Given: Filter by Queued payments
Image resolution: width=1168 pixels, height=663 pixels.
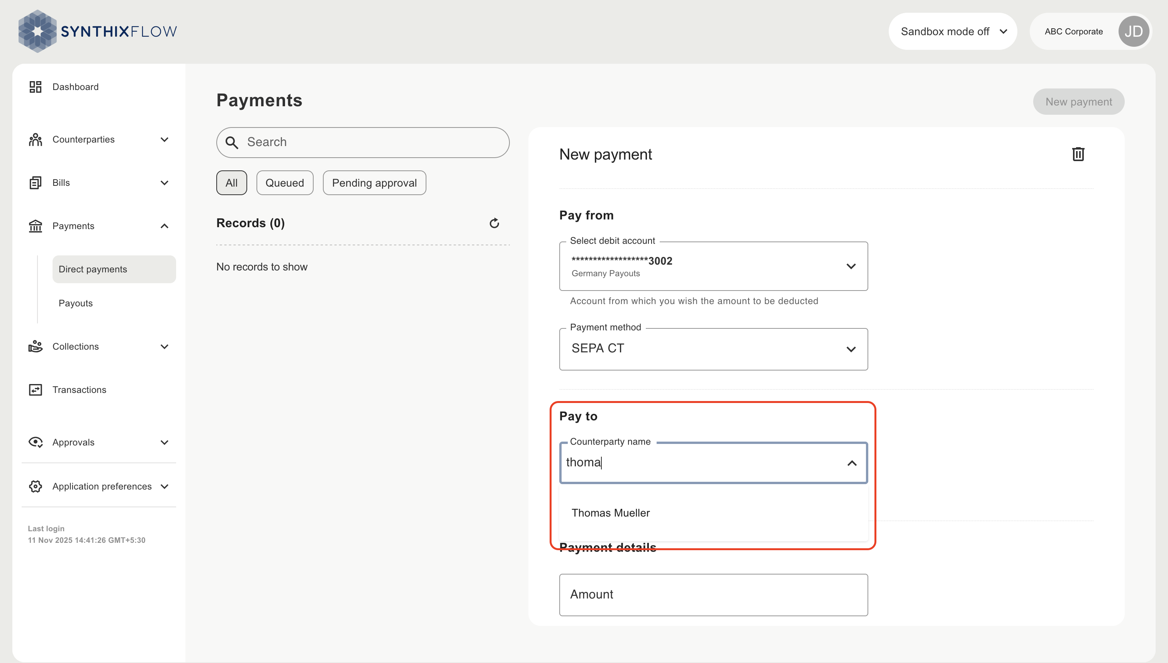Looking at the screenshot, I should [285, 183].
